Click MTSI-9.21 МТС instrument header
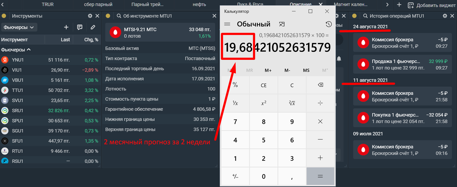Image resolution: width=457 pixels, height=187 pixels. point(161,32)
